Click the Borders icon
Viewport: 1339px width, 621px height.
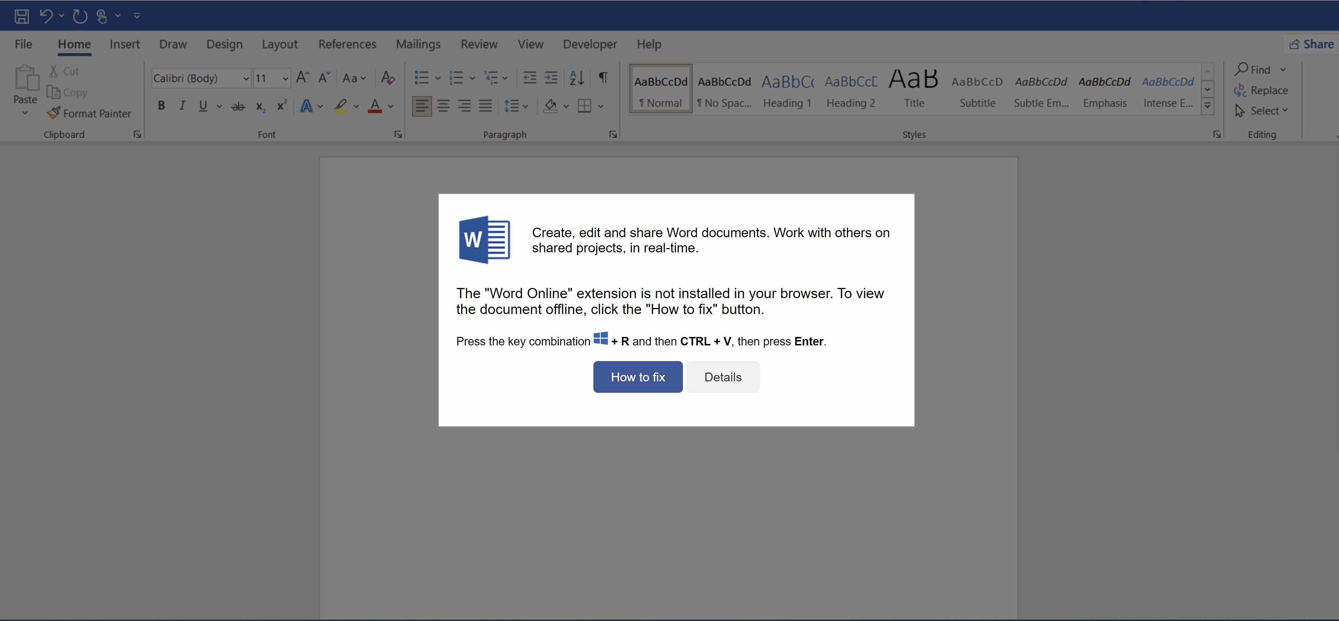coord(585,106)
